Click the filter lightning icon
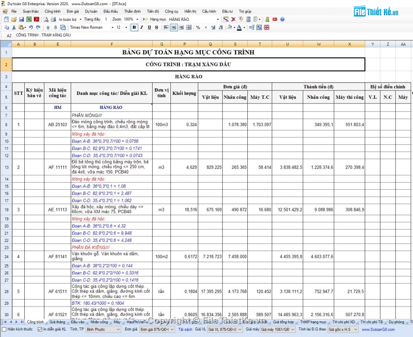413x337 pixels. 241,19
